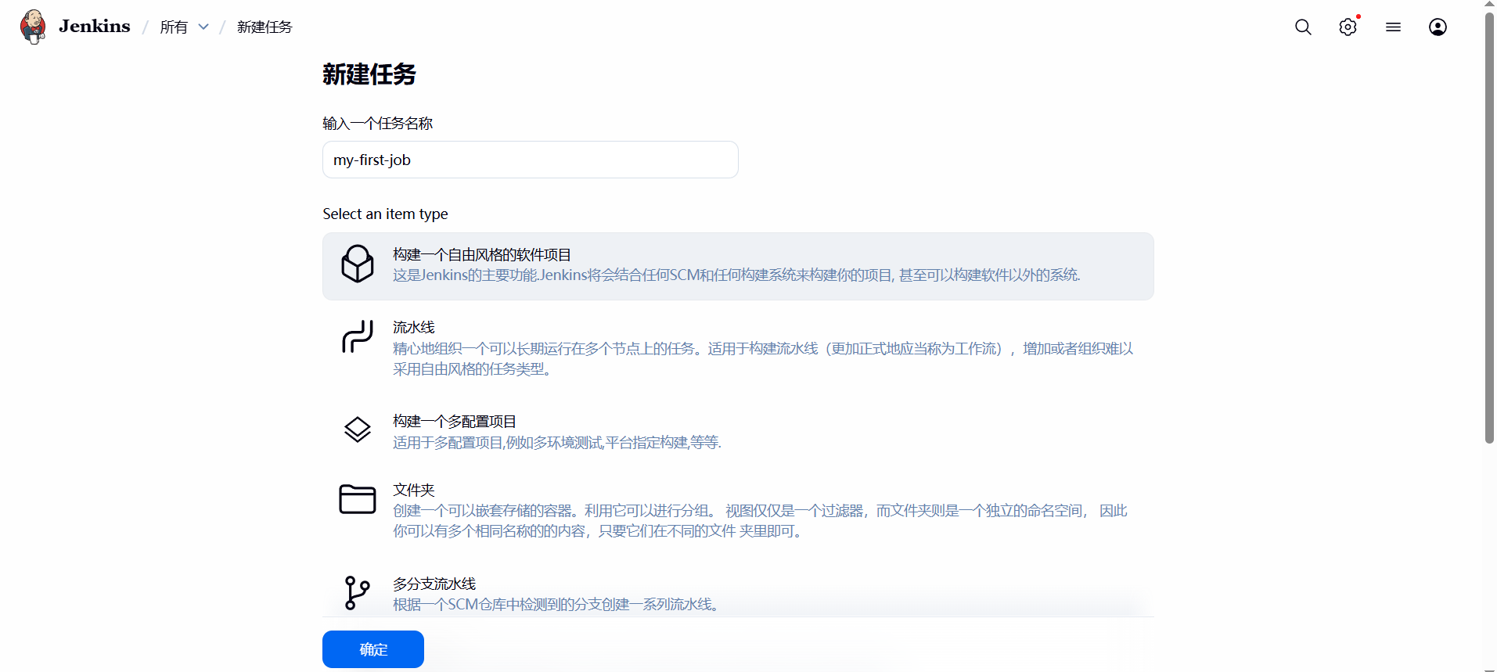The width and height of the screenshot is (1497, 672).
Task: Click the task name input field
Action: pyautogui.click(x=530, y=160)
